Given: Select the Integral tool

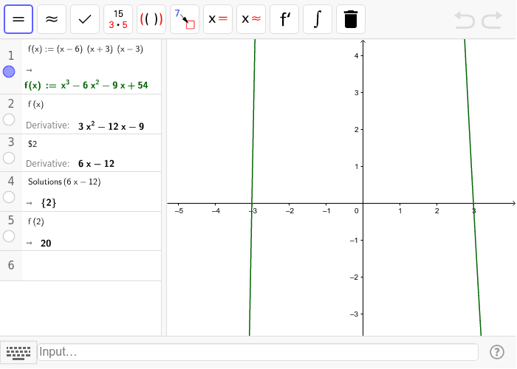Looking at the screenshot, I should pyautogui.click(x=318, y=19).
